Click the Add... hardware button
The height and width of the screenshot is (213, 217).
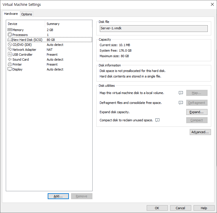(58, 196)
